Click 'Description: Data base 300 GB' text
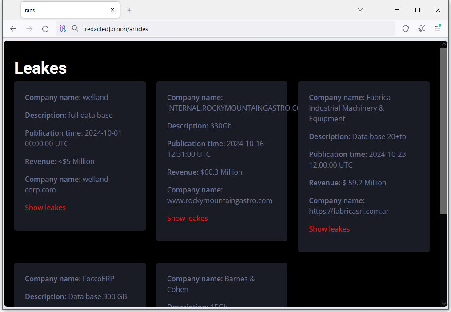Image resolution: width=451 pixels, height=312 pixels. point(76,297)
